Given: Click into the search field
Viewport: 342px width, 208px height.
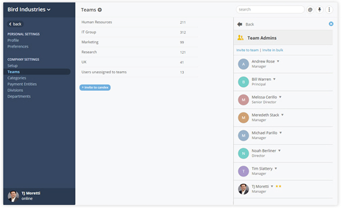Looking at the screenshot, I should point(270,9).
